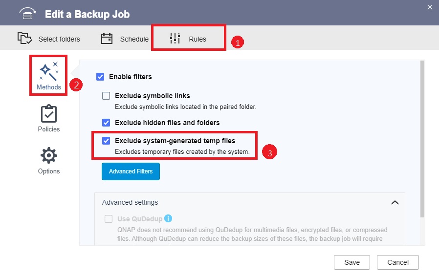Click the Select folders icon
This screenshot has height=277, width=439.
[24, 38]
